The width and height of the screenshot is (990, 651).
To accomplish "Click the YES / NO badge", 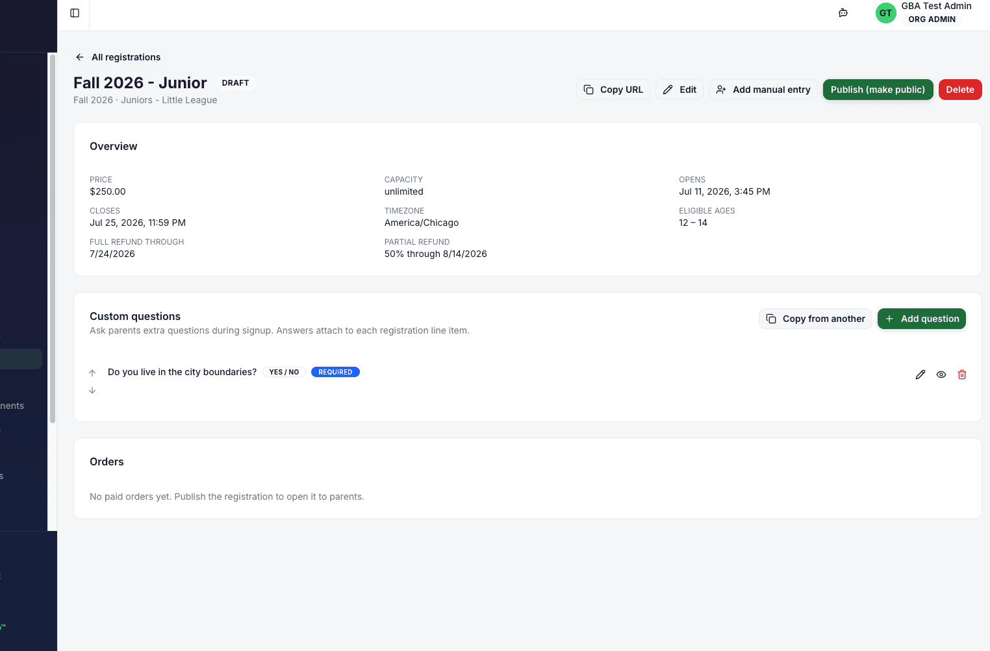I will pyautogui.click(x=284, y=372).
